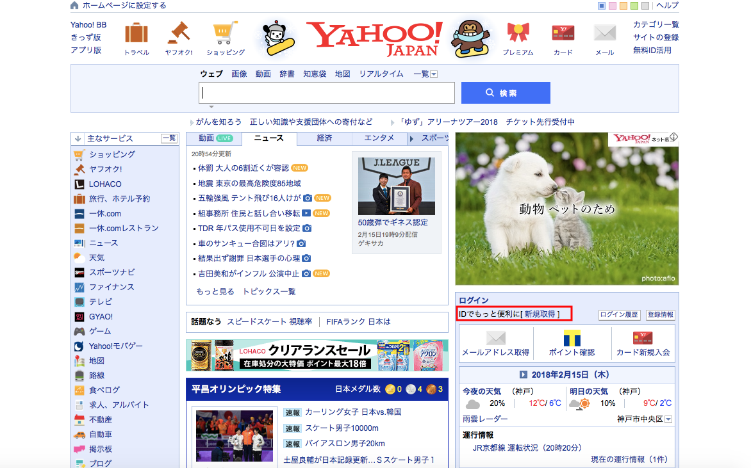Click the GYAO! icon in sidebar

coord(79,317)
